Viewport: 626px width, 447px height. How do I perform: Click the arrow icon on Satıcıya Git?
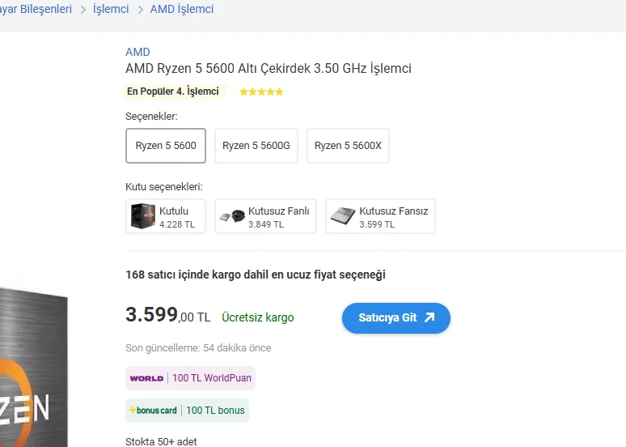[429, 317]
